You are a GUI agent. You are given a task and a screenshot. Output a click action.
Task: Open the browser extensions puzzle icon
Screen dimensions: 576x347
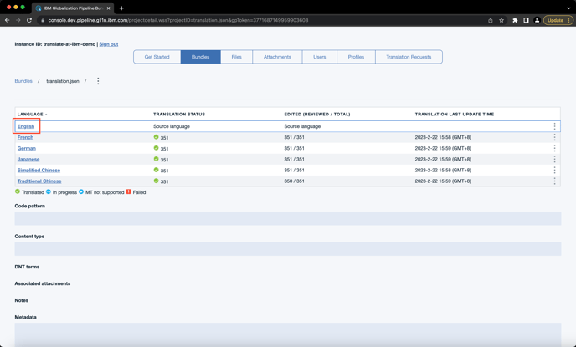pyautogui.click(x=515, y=20)
